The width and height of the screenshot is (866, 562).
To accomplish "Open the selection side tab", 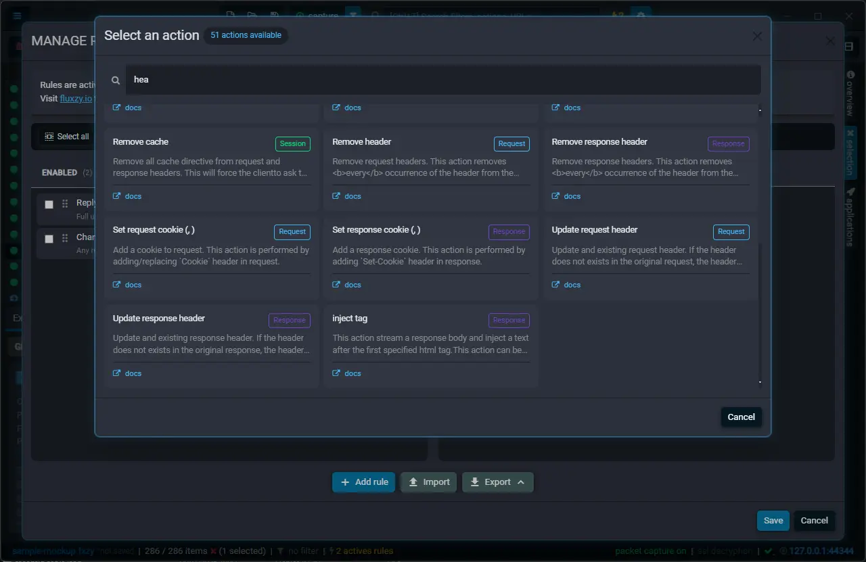I will click(x=850, y=152).
